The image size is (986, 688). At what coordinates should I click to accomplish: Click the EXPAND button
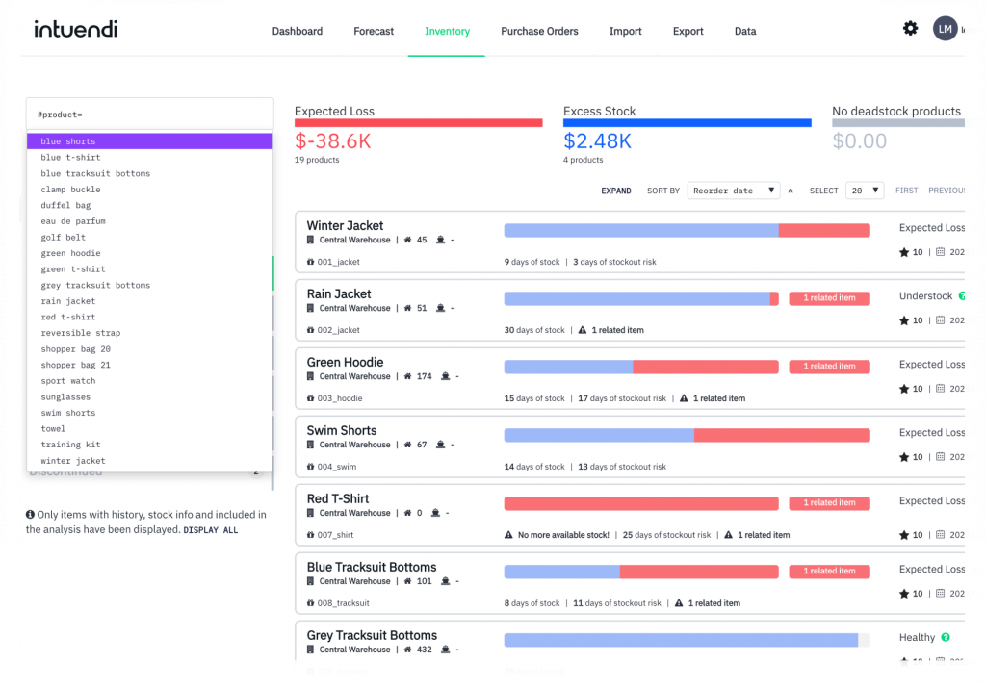point(615,191)
